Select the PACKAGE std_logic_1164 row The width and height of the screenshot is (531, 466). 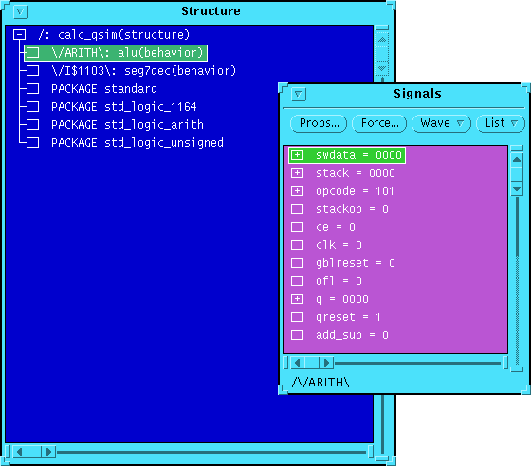coord(123,106)
